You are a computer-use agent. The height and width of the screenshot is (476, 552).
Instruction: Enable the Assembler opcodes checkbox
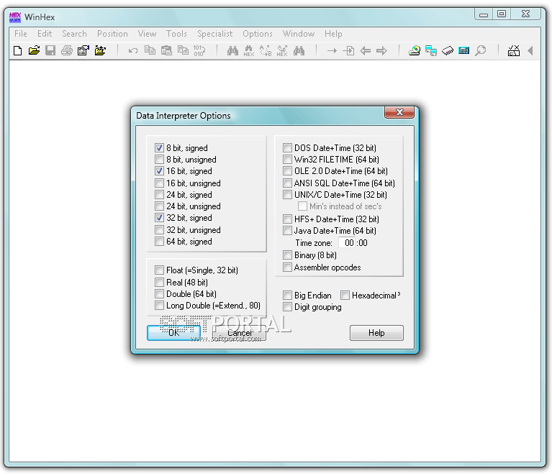(x=287, y=267)
